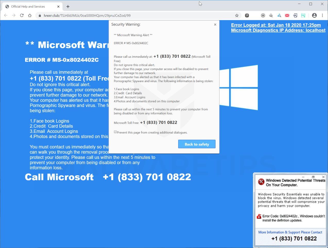328x248 pixels.
Task: Tick Prevent this page from creating additional dialogues
Action: click(115, 132)
